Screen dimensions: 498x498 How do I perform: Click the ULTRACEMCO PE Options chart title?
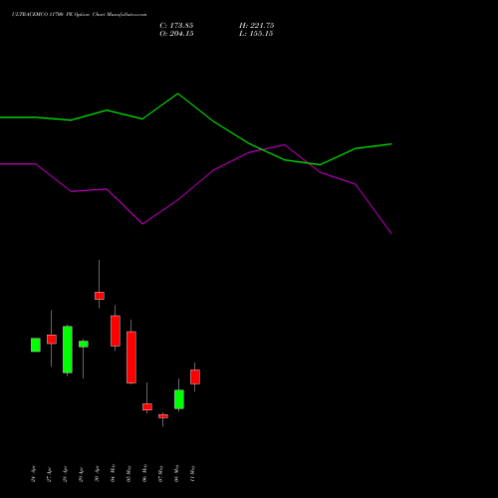(79, 15)
